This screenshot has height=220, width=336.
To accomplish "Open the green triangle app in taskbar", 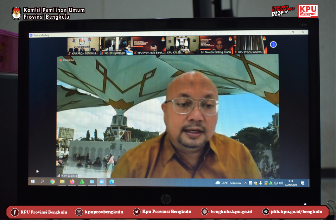I will click(x=82, y=182).
